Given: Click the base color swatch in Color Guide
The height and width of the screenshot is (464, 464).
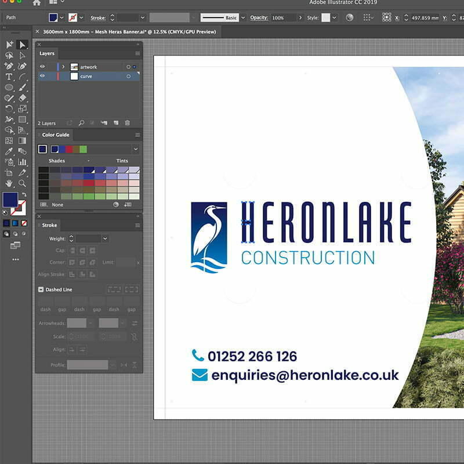Looking at the screenshot, I should point(42,149).
